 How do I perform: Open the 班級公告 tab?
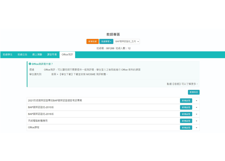(22, 55)
